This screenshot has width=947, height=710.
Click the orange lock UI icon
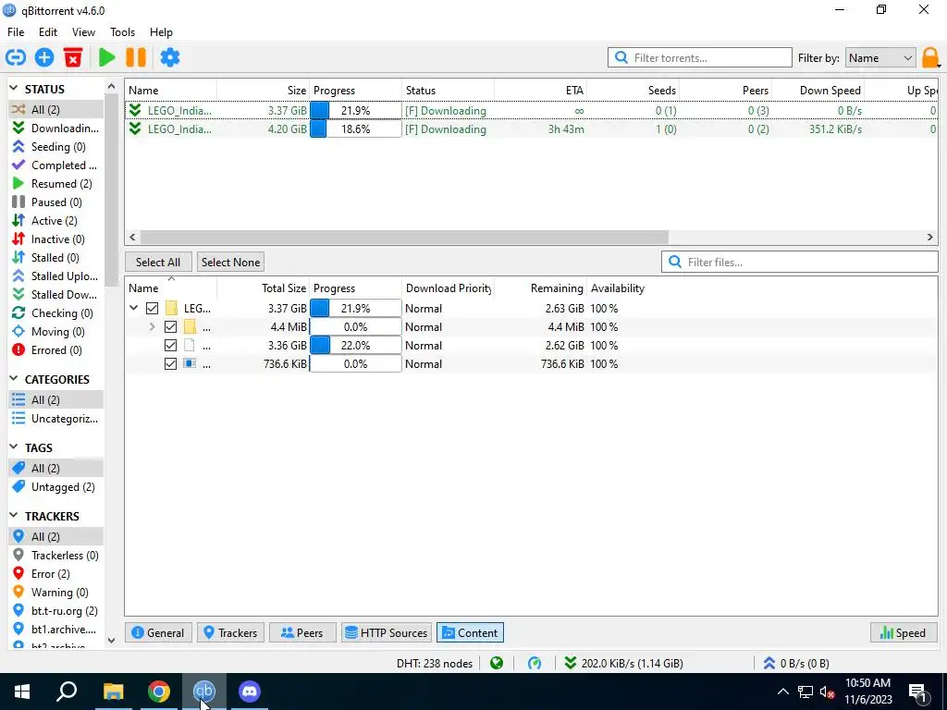pyautogui.click(x=930, y=58)
